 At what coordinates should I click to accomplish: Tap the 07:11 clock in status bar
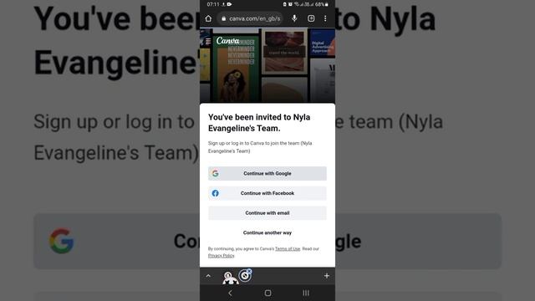coord(213,4)
